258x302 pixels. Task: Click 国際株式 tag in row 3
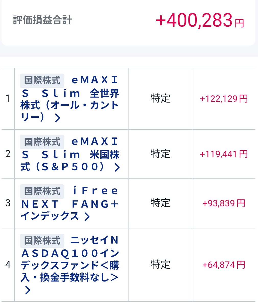42,191
